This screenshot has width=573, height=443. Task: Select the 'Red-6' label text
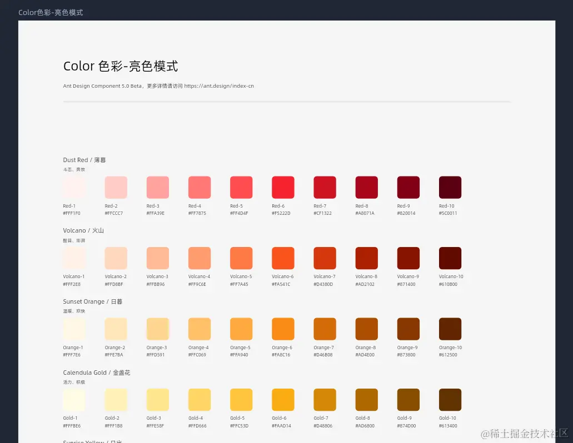tap(278, 206)
